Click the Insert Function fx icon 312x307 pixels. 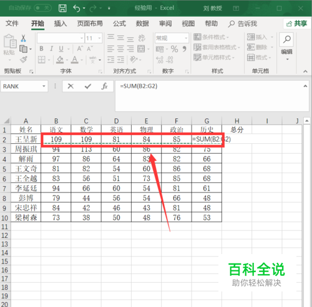pos(104,86)
